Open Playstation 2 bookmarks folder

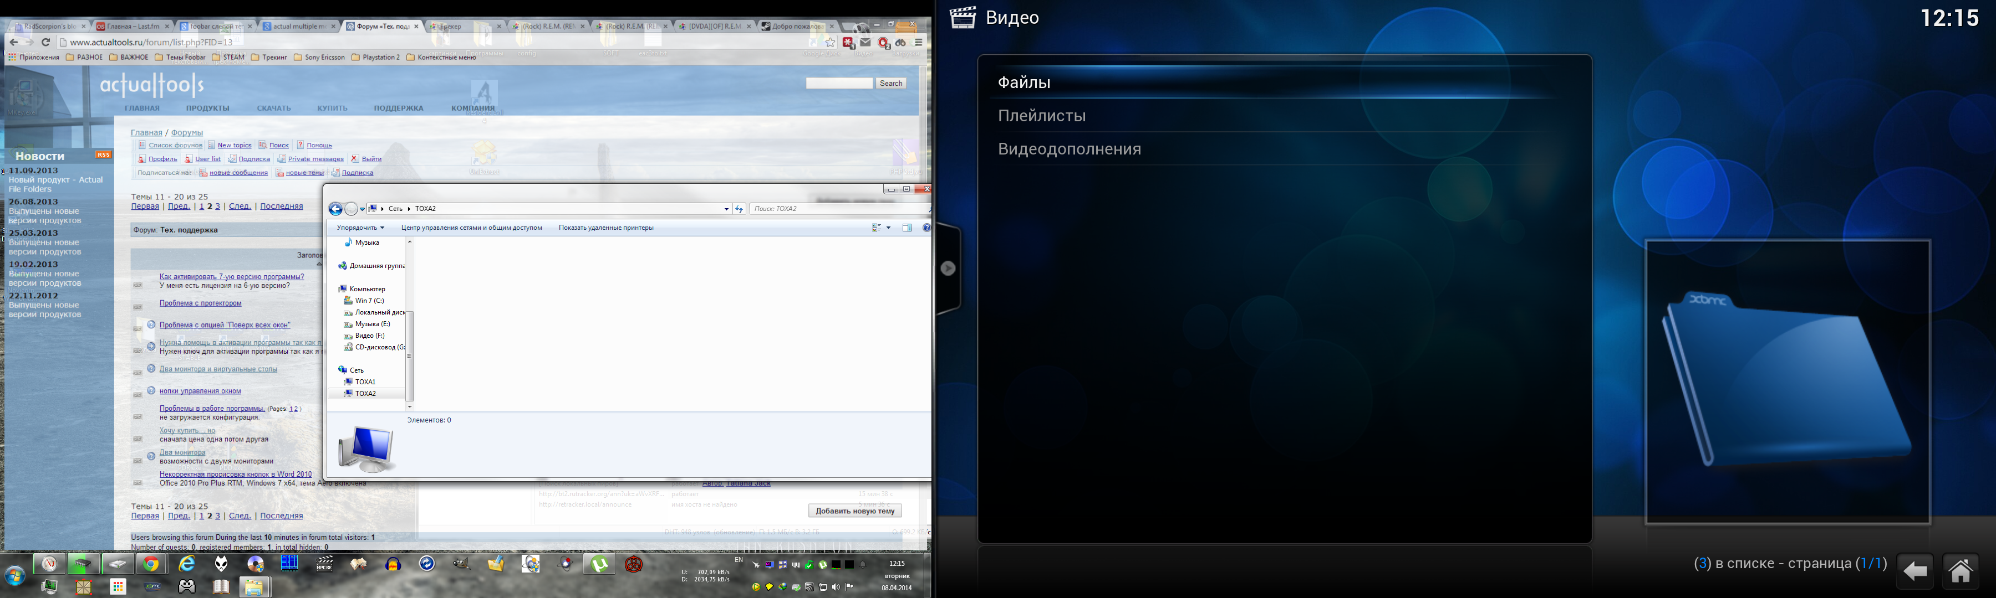coord(376,57)
